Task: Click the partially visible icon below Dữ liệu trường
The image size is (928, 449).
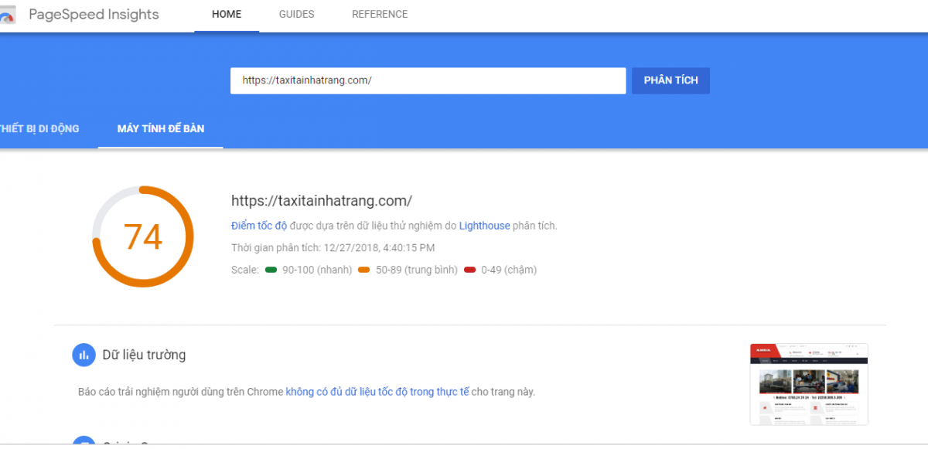Action: (84, 442)
